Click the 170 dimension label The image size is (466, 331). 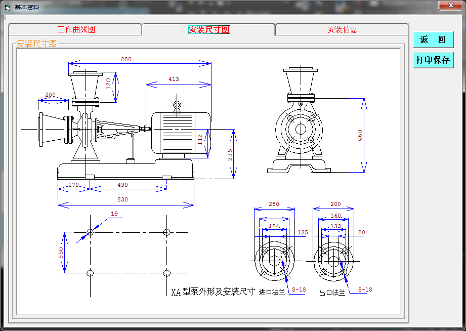[73, 185]
